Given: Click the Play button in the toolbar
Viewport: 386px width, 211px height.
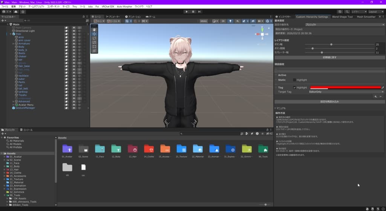Looking at the screenshot, I should (x=186, y=12).
